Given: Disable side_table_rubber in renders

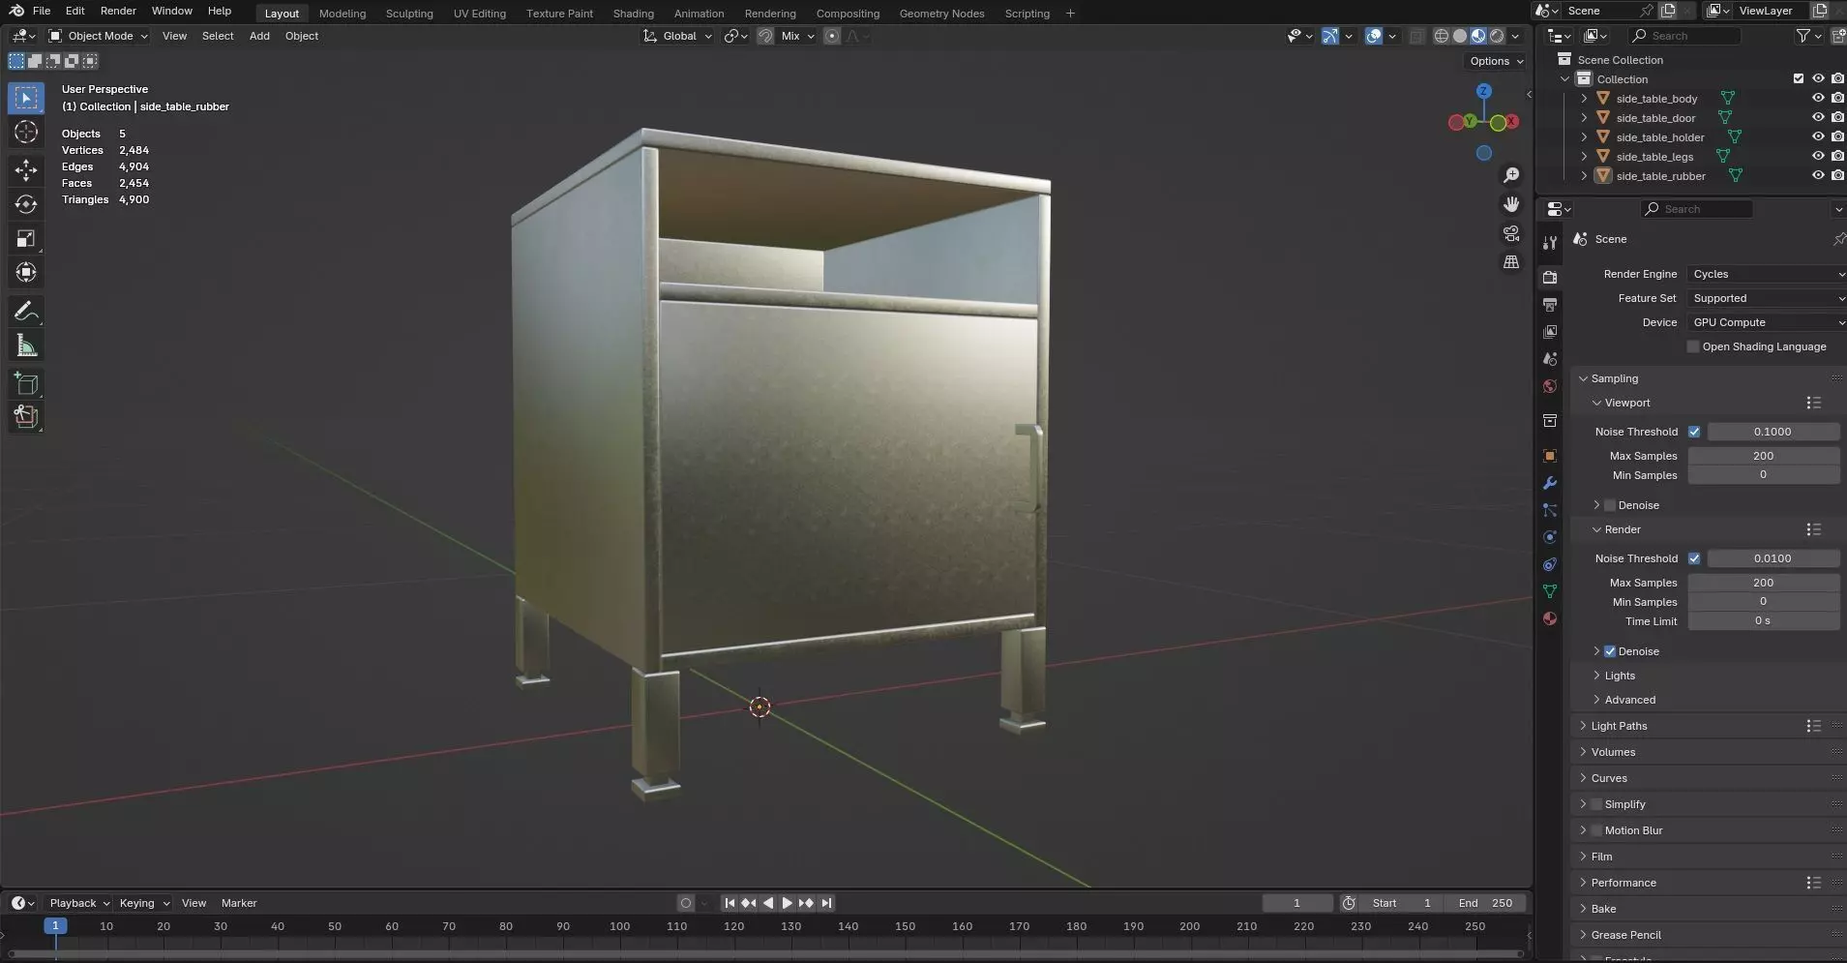Looking at the screenshot, I should point(1837,175).
